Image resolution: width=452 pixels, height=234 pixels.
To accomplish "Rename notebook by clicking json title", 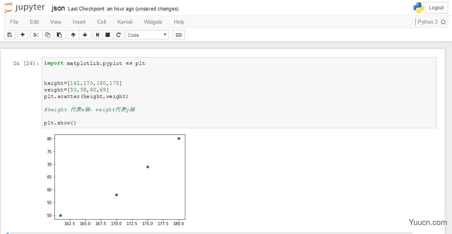I will (58, 8).
